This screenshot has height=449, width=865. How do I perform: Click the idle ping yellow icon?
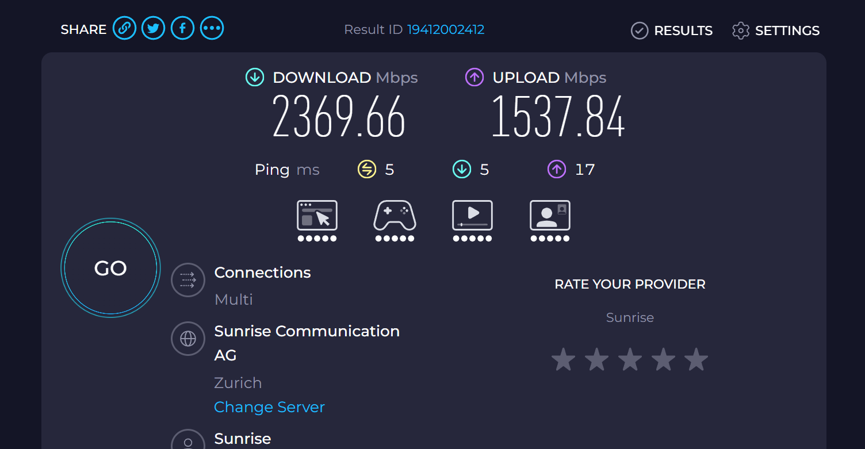click(367, 169)
